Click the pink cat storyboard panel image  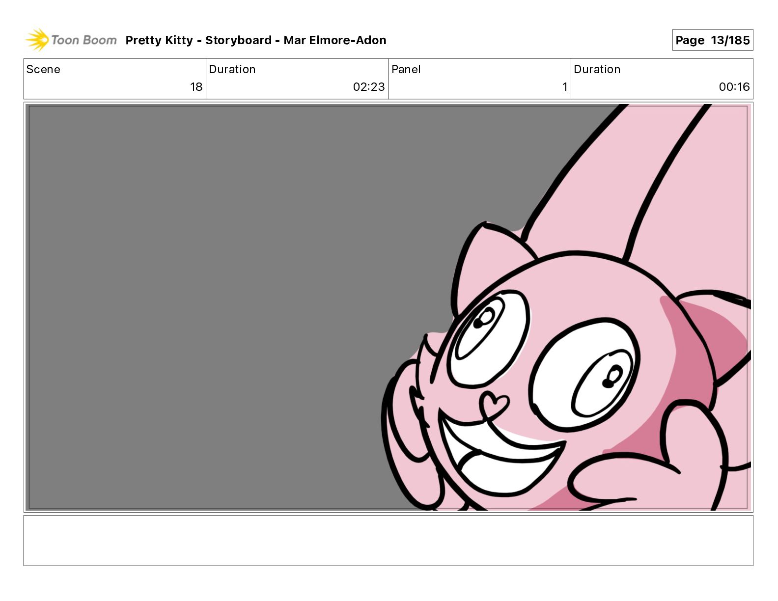coord(389,307)
